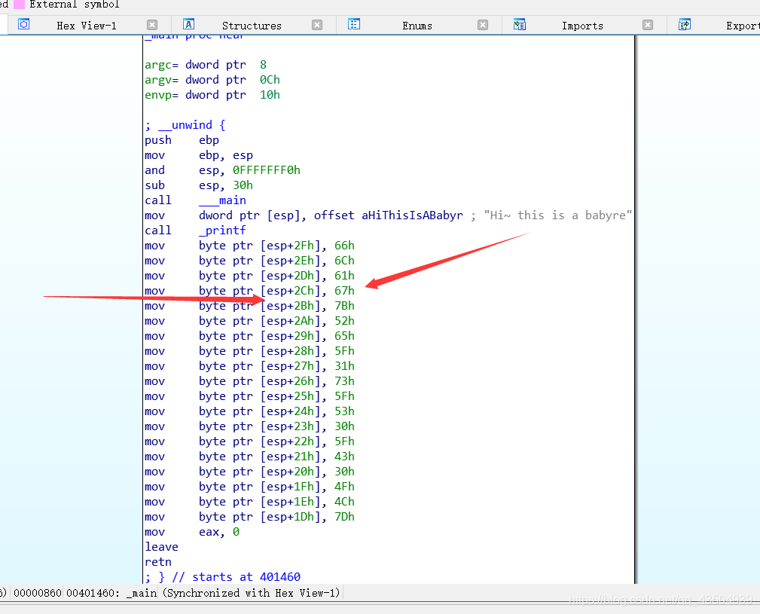Click the 67h value at esp+2Ch
The height and width of the screenshot is (614, 760).
(x=345, y=291)
